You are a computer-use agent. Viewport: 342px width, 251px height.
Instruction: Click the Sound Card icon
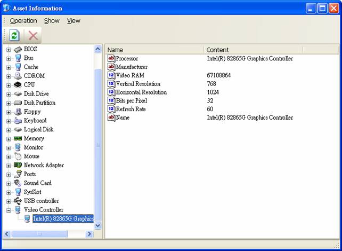(18, 183)
